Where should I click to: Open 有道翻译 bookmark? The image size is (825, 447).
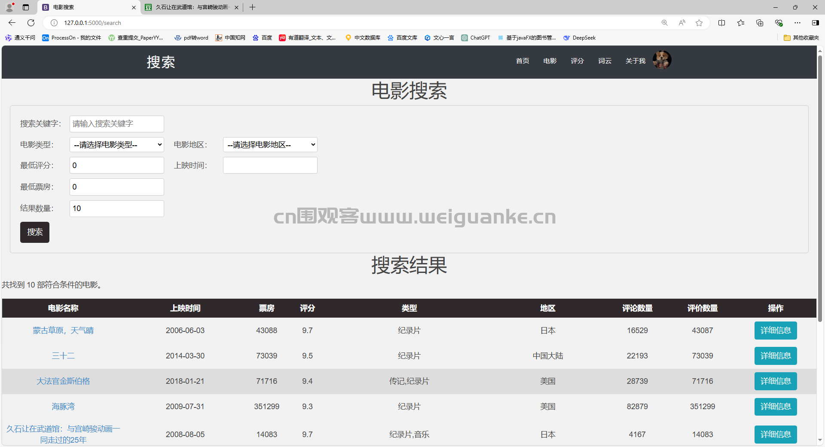(x=308, y=38)
